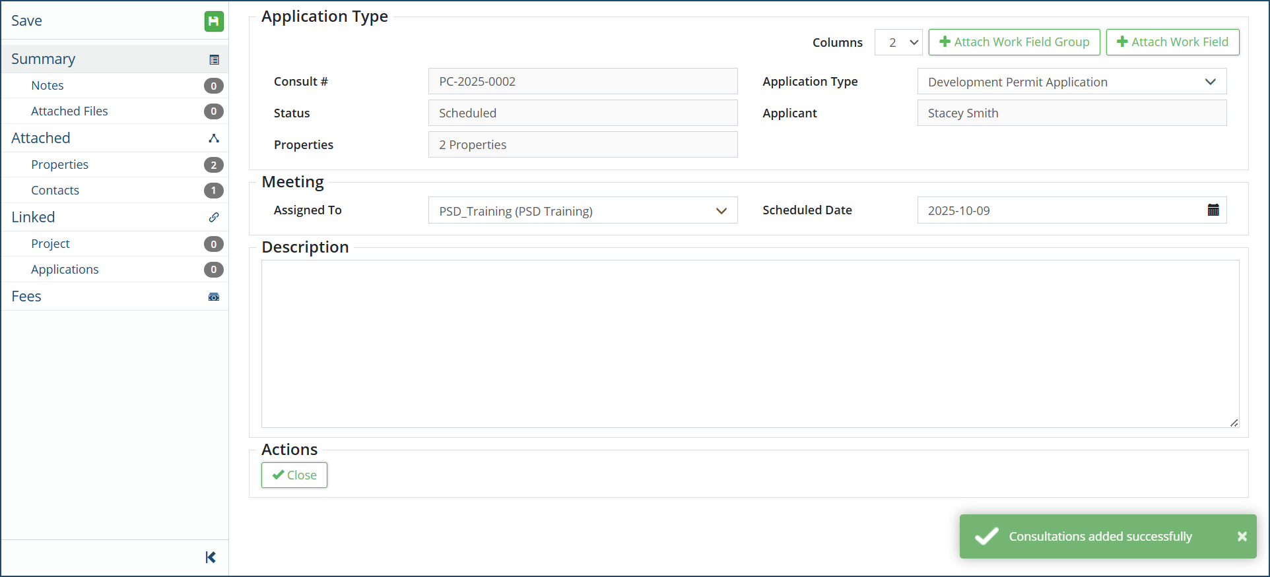Click the green Save disk icon
The width and height of the screenshot is (1270, 577).
[x=213, y=21]
